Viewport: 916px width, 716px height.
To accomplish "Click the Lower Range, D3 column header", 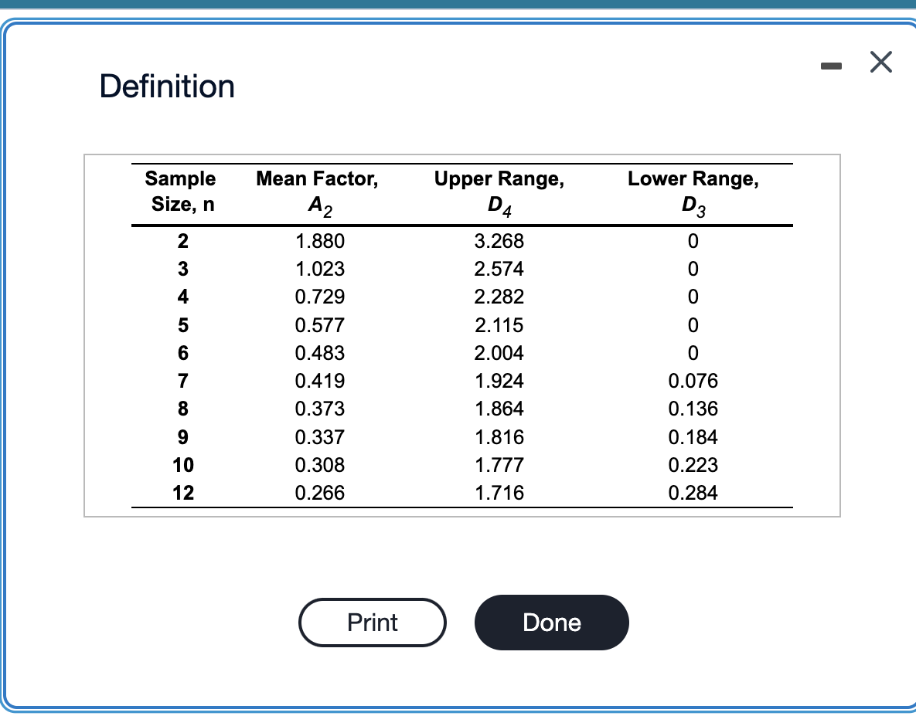I will [693, 191].
